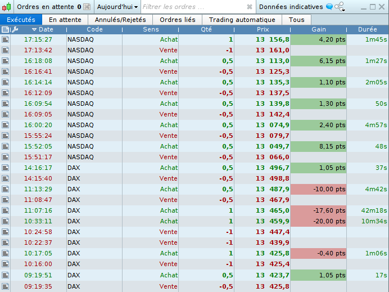Open details icon for 10:24:58 order
Screen dimensions: 389x292
point(6,232)
